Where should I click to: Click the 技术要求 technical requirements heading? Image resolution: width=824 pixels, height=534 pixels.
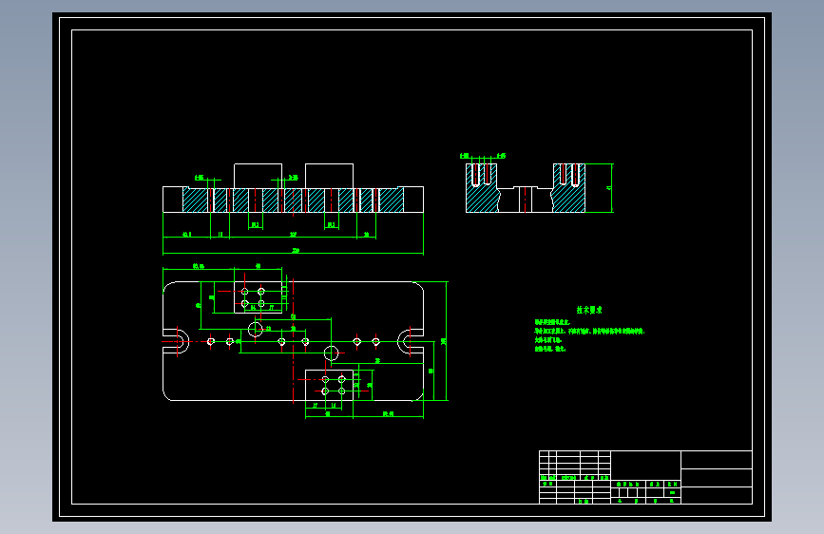click(x=589, y=310)
